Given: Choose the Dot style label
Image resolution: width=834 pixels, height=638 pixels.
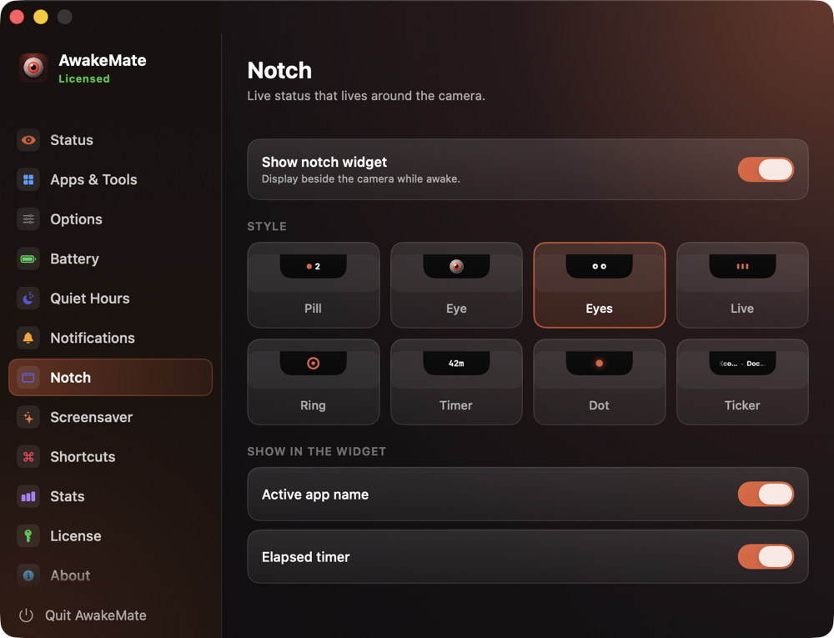Looking at the screenshot, I should (x=600, y=405).
